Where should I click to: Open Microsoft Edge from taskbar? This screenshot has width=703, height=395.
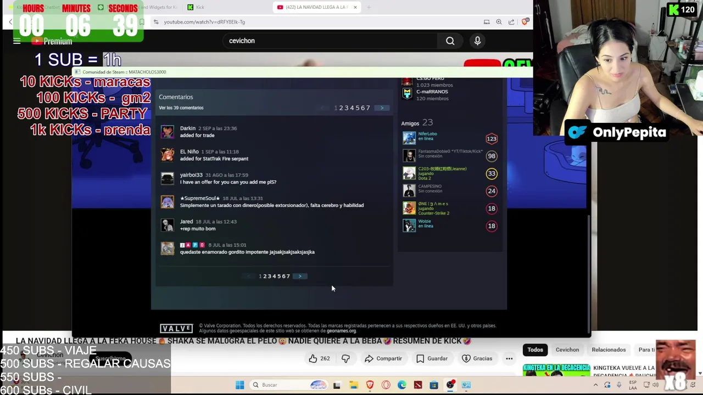click(x=402, y=385)
